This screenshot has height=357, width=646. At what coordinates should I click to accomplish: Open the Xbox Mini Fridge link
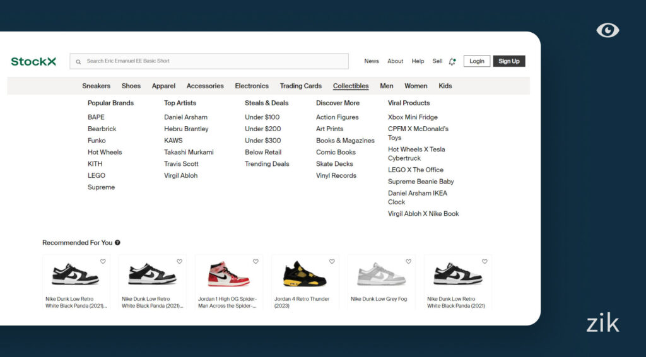tap(413, 117)
